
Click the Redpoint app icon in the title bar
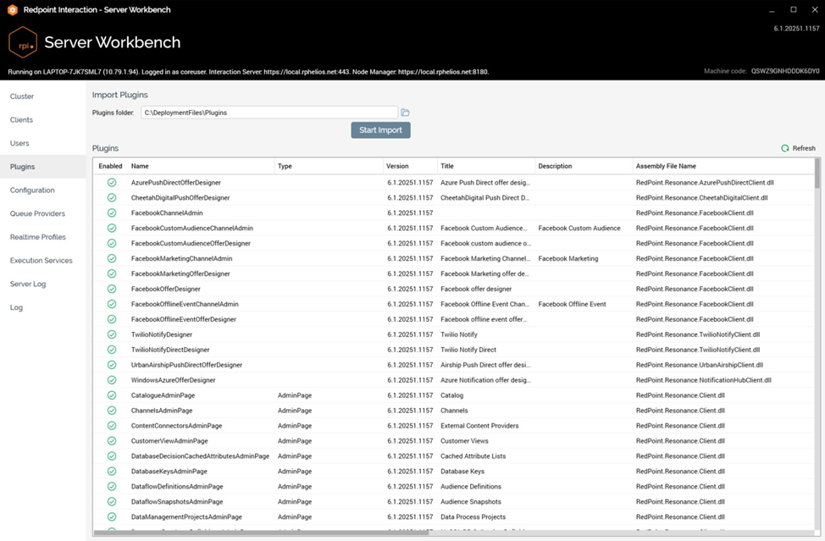13,9
